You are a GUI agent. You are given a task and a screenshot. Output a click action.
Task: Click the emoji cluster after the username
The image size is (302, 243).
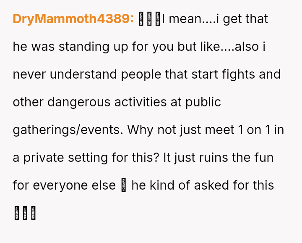[149, 19]
